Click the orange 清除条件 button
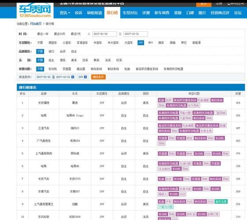 pos(98,77)
